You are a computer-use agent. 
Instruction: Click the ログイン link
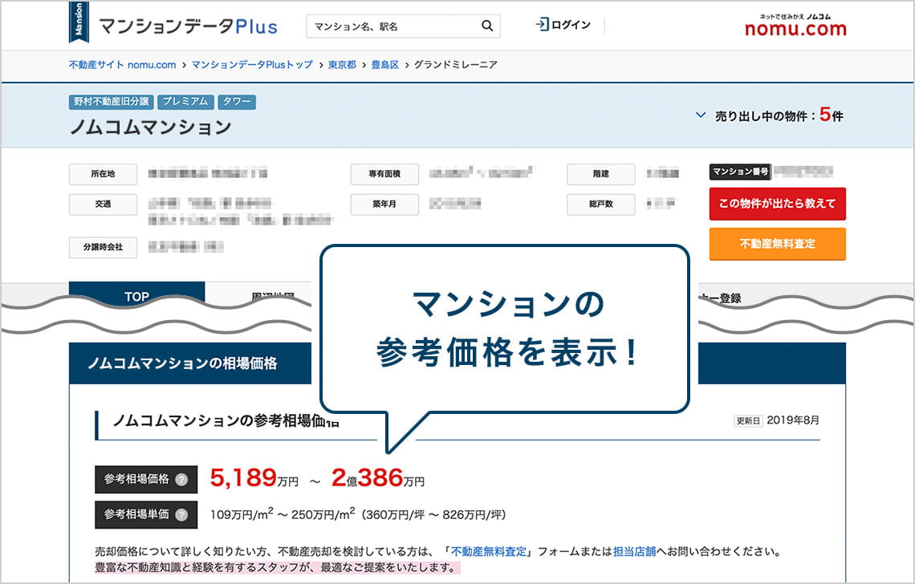click(570, 25)
